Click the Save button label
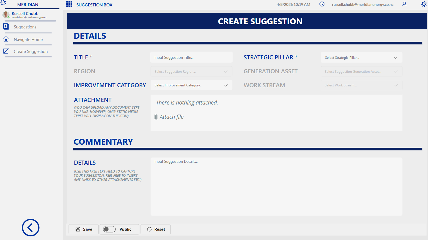This screenshot has width=428, height=240. click(88, 229)
